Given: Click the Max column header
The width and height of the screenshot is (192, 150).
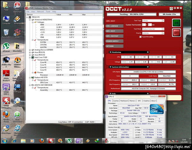Looking at the screenshot, I should pyautogui.click(x=88, y=15).
